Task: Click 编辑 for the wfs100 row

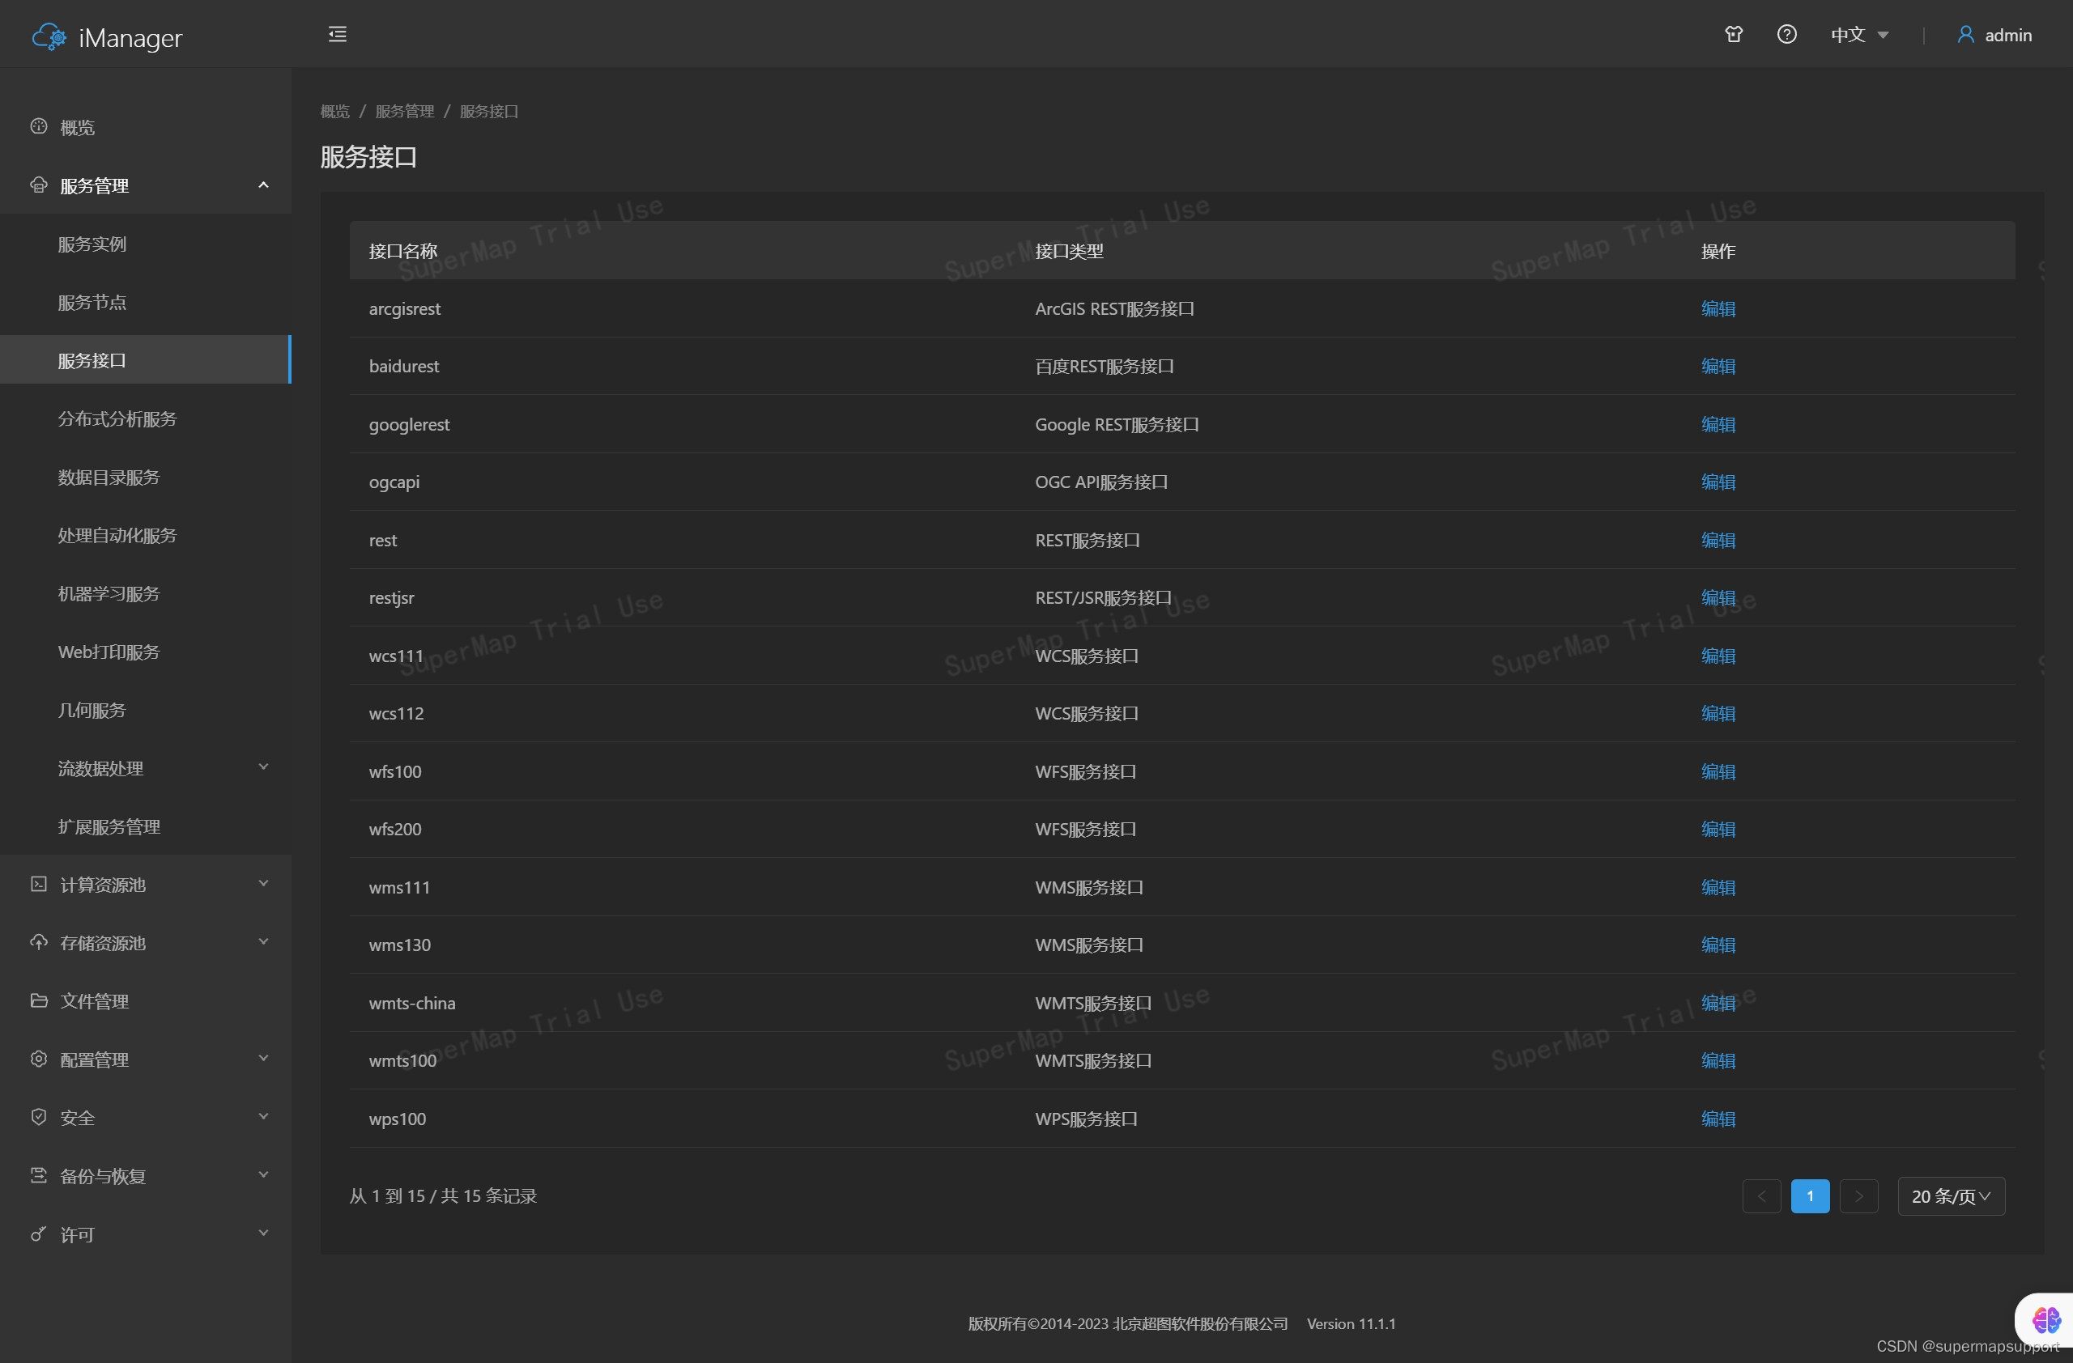Action: [x=1718, y=771]
